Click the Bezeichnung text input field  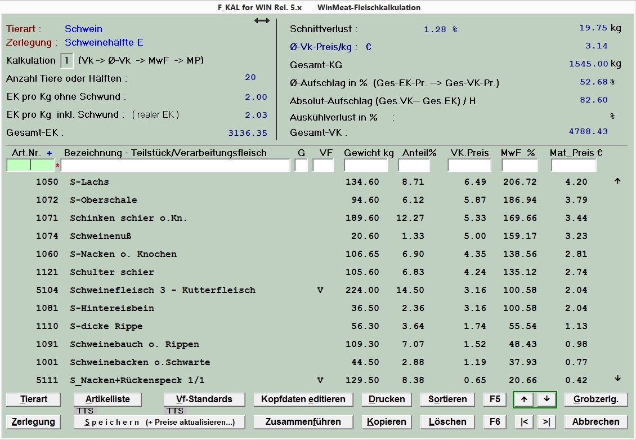(175, 166)
